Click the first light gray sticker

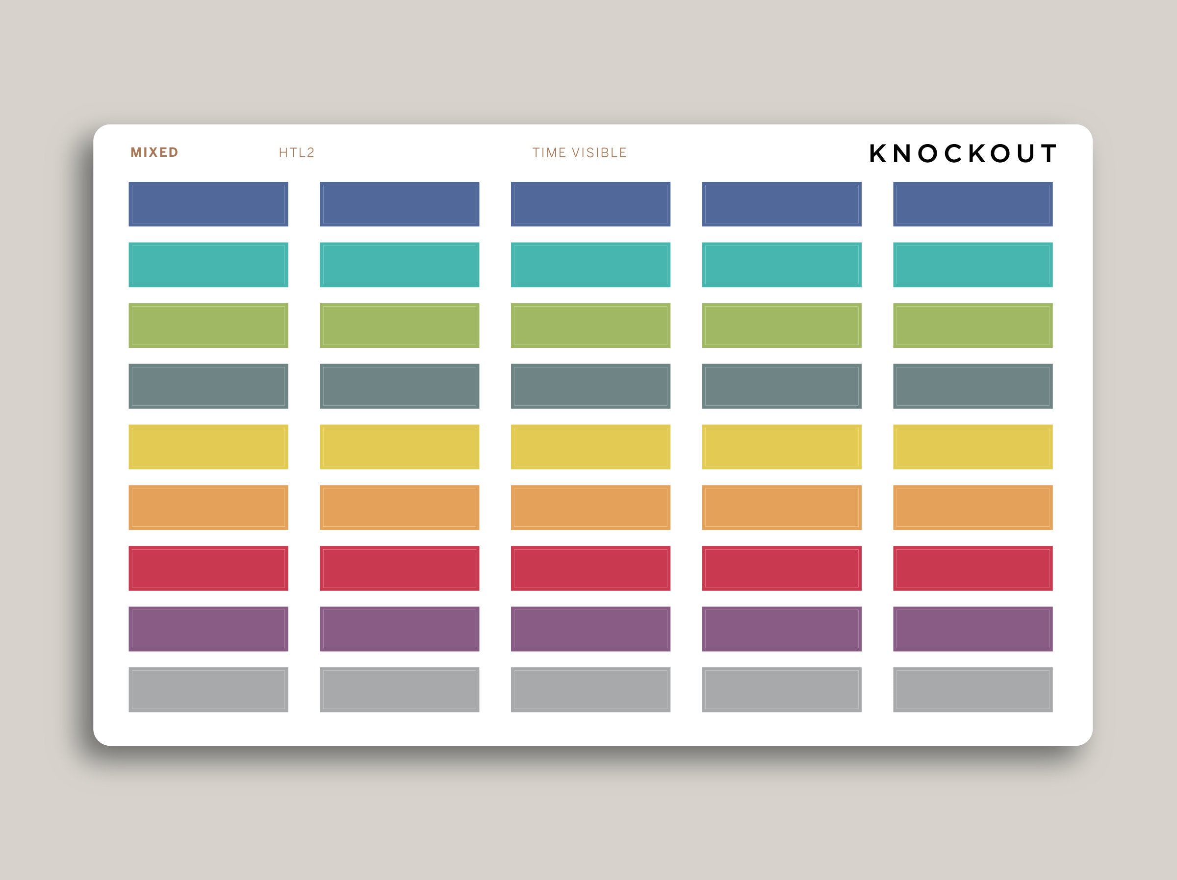[208, 689]
